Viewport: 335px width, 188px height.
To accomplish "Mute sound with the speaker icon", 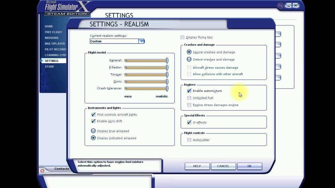I will [281, 5].
